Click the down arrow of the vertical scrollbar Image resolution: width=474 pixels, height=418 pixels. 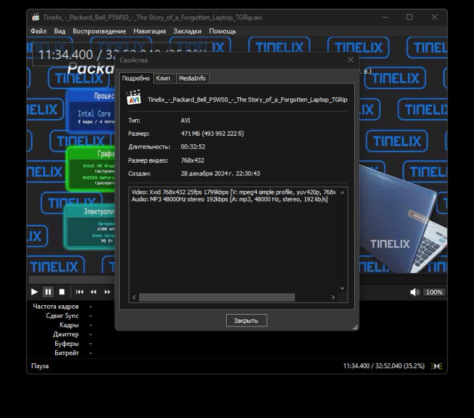click(342, 288)
